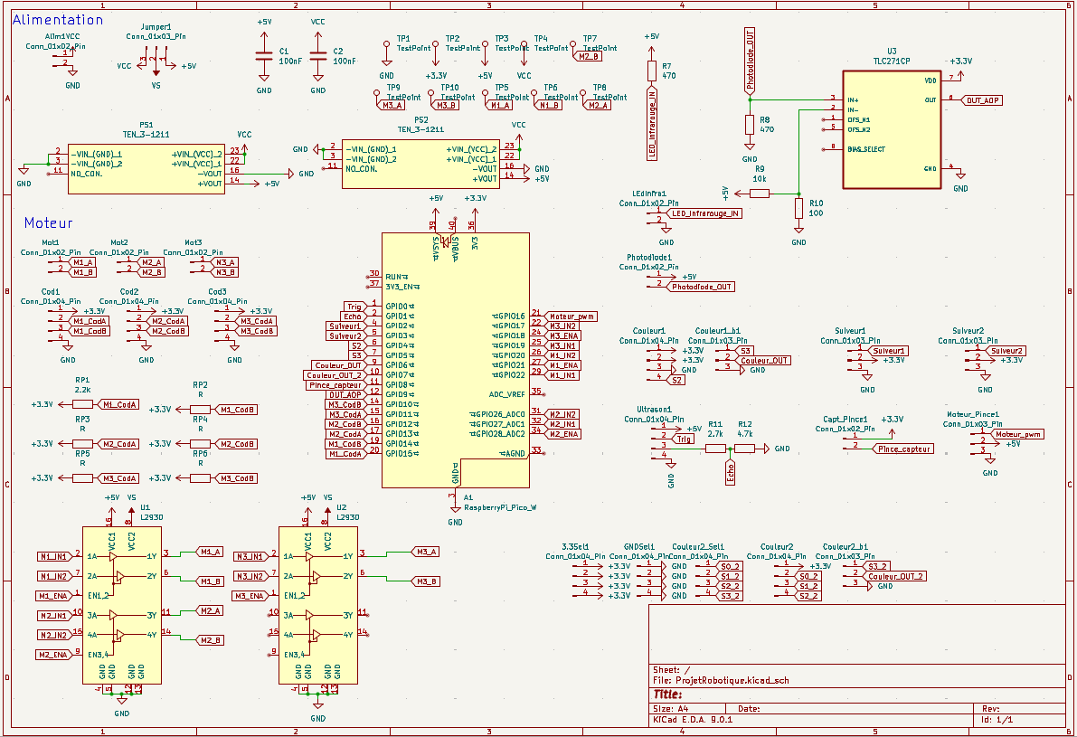Image resolution: width=1077 pixels, height=737 pixels.
Task: Select capacitor C1 100nF
Action: point(264,56)
